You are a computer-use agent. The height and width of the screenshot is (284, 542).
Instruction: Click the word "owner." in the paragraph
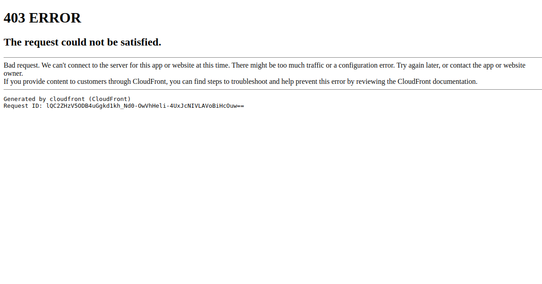(x=13, y=73)
